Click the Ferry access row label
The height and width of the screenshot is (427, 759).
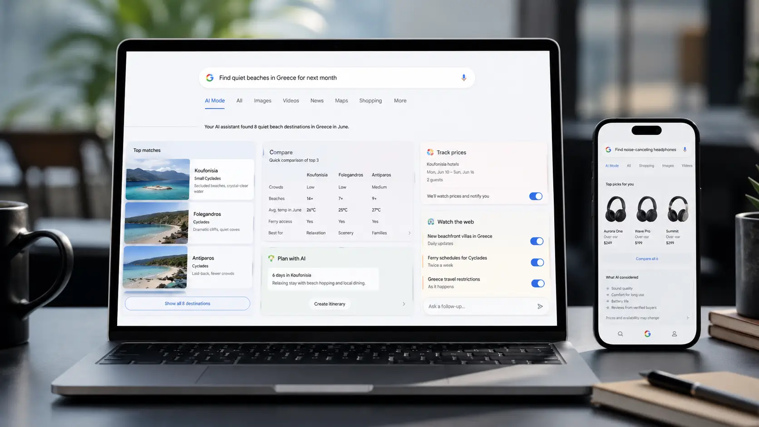[x=280, y=221]
